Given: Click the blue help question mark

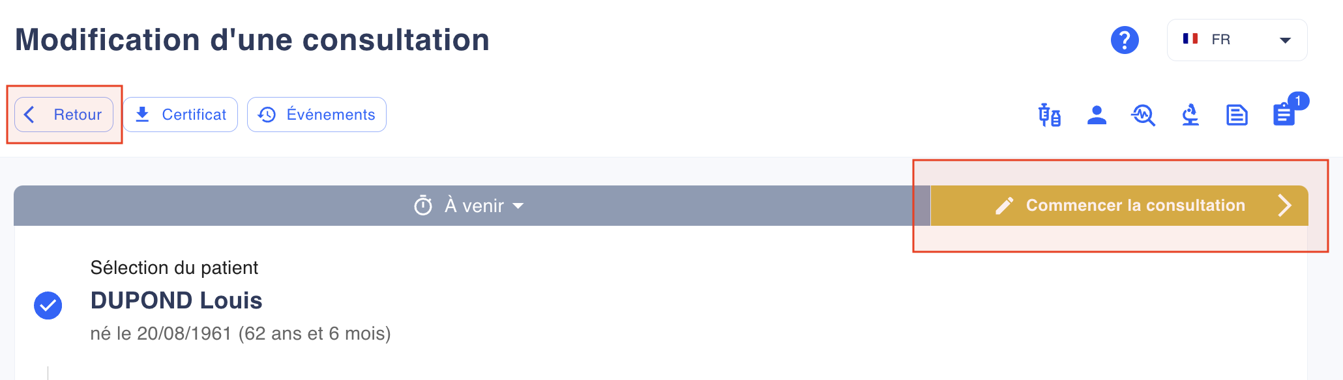Looking at the screenshot, I should click(1125, 40).
